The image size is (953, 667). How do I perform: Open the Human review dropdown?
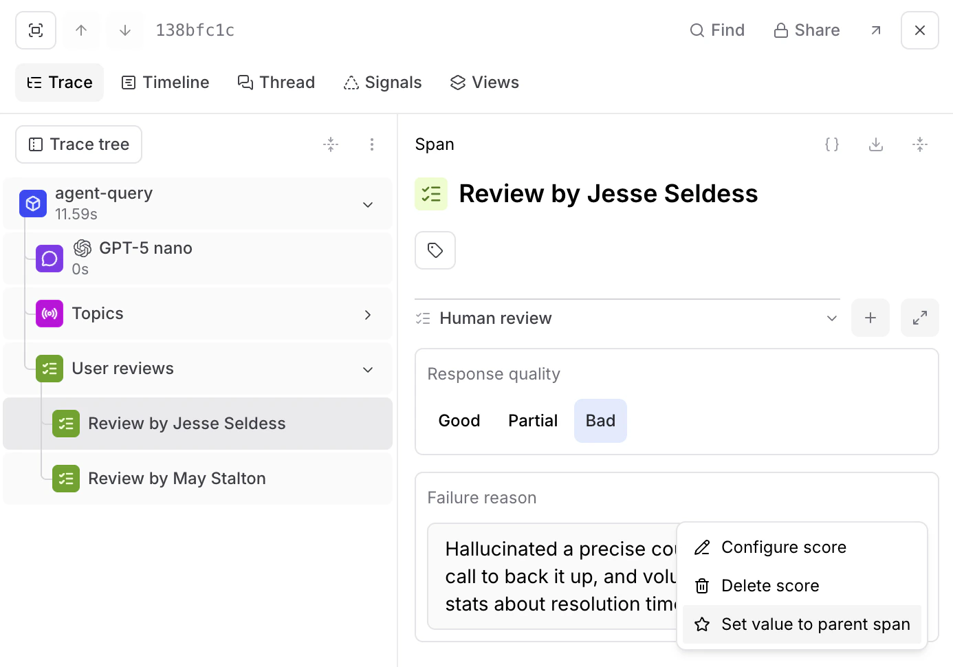pyautogui.click(x=627, y=318)
